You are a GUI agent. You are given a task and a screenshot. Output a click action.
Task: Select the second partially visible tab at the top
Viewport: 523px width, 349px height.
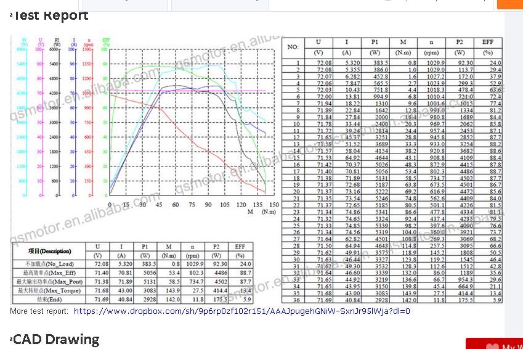coord(220,5)
